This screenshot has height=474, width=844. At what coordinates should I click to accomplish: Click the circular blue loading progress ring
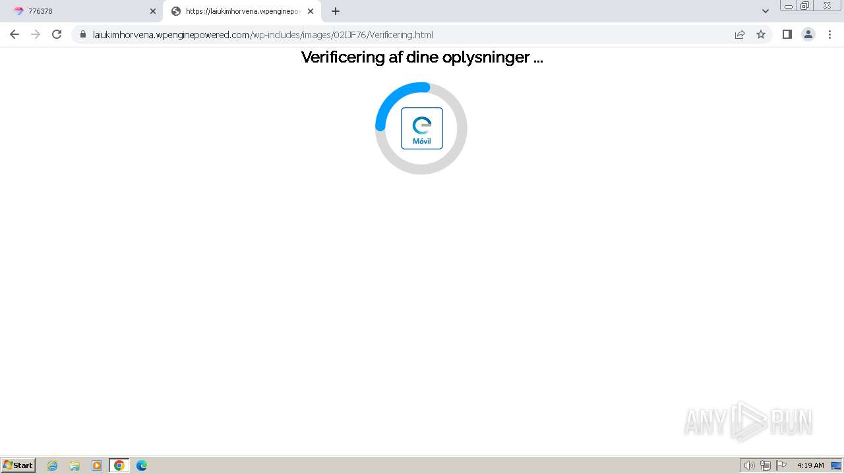(421, 128)
